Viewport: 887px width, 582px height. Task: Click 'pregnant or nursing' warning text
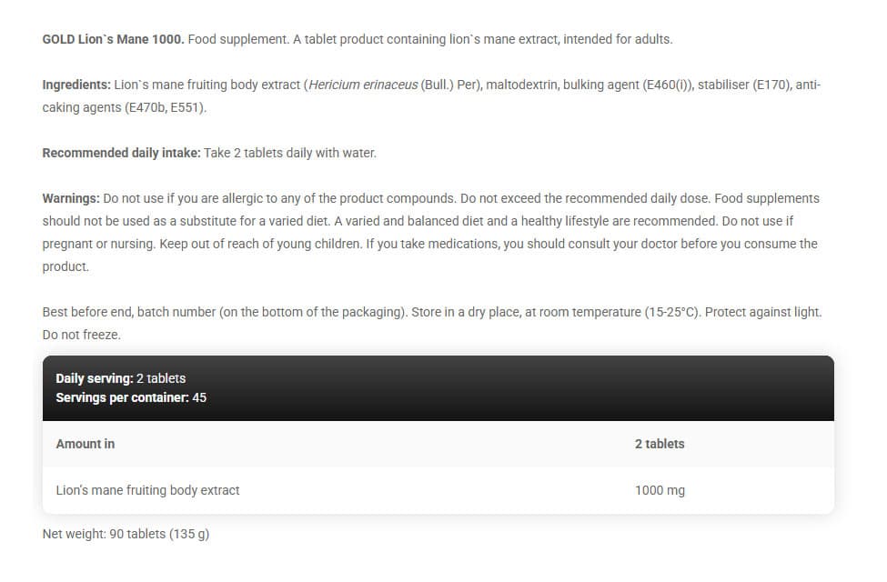coord(98,244)
